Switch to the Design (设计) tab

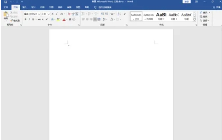33,7
